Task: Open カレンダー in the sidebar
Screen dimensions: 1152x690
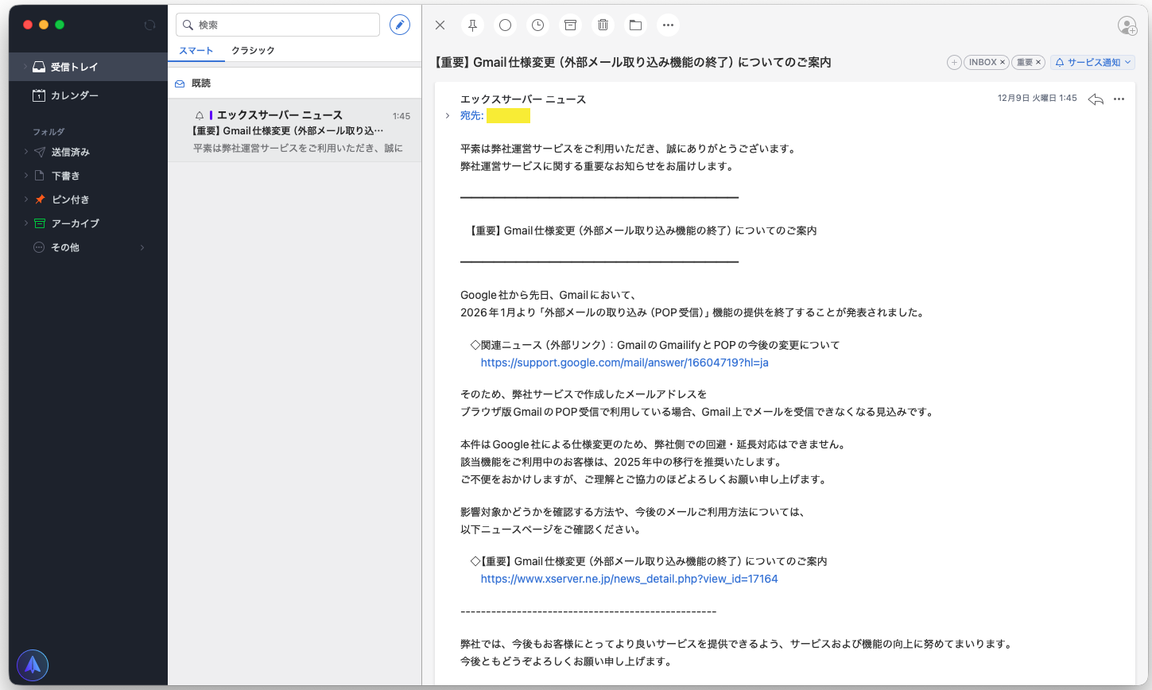Action: pyautogui.click(x=75, y=95)
